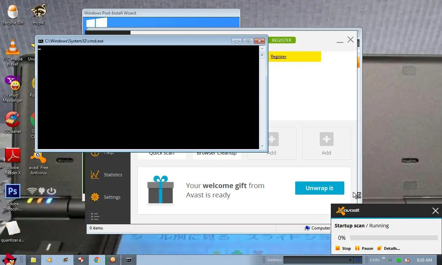Click the green tray status icon
This screenshot has width=442, height=265.
[399, 260]
